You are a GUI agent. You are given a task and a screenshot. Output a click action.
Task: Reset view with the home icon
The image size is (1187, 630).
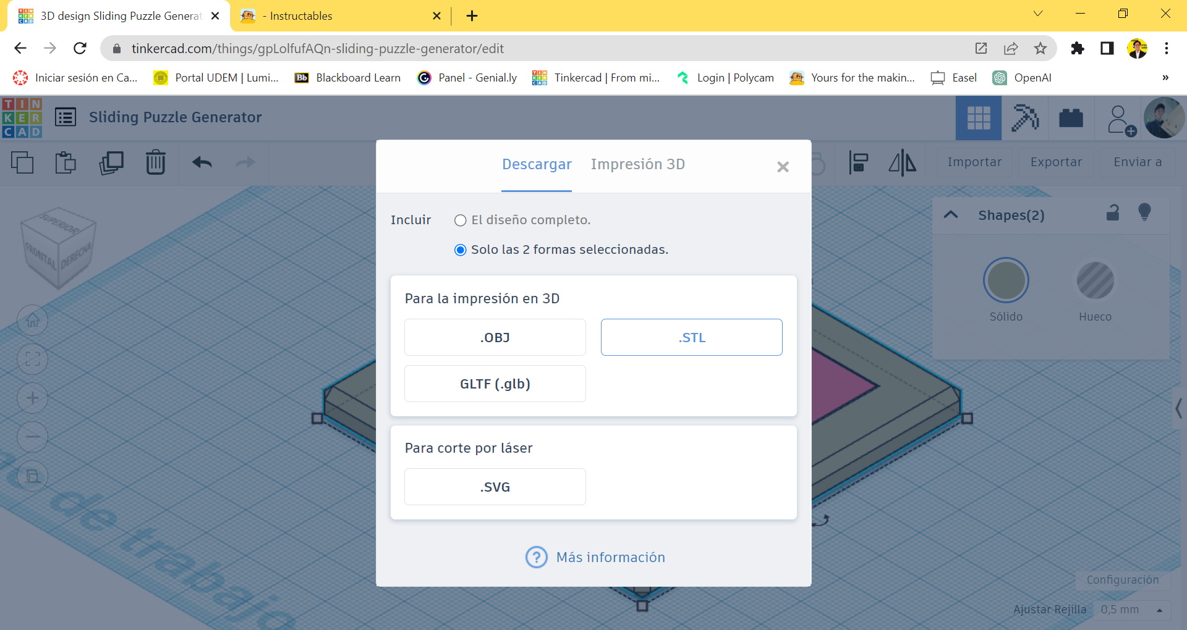pyautogui.click(x=33, y=321)
